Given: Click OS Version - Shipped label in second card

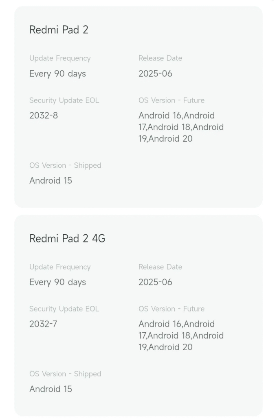Looking at the screenshot, I should [65, 374].
